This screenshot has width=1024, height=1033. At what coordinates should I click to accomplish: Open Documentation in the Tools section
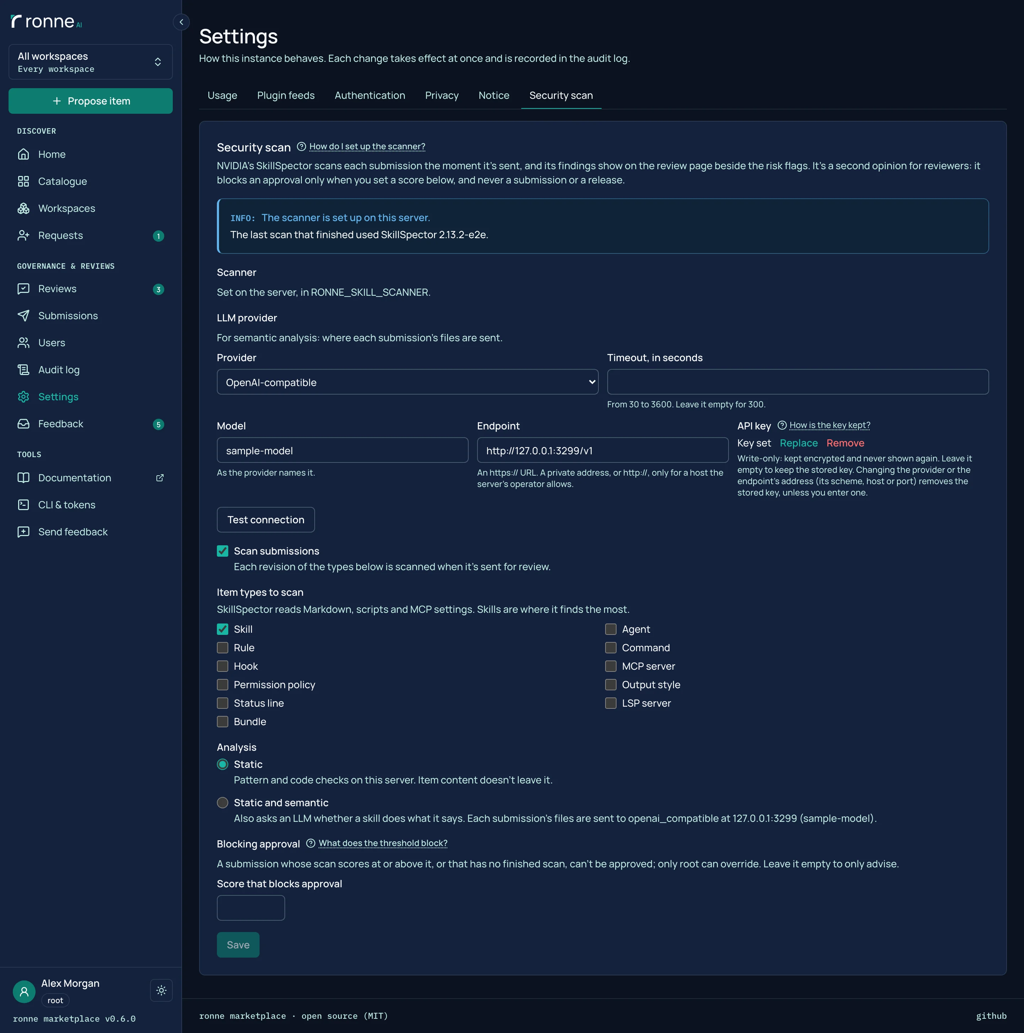point(90,478)
